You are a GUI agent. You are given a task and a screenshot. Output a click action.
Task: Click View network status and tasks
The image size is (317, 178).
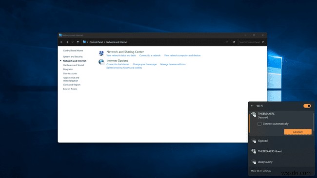[121, 55]
